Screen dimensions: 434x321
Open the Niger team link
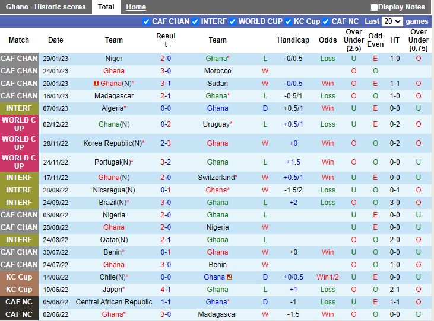[x=114, y=59]
